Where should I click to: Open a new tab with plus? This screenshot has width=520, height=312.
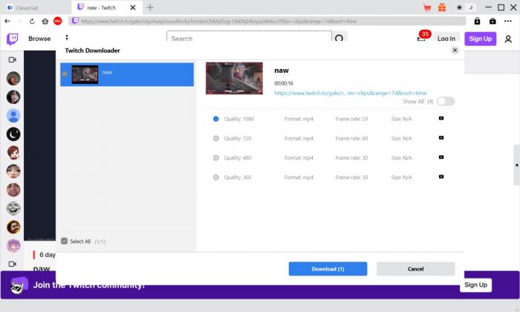coord(150,7)
